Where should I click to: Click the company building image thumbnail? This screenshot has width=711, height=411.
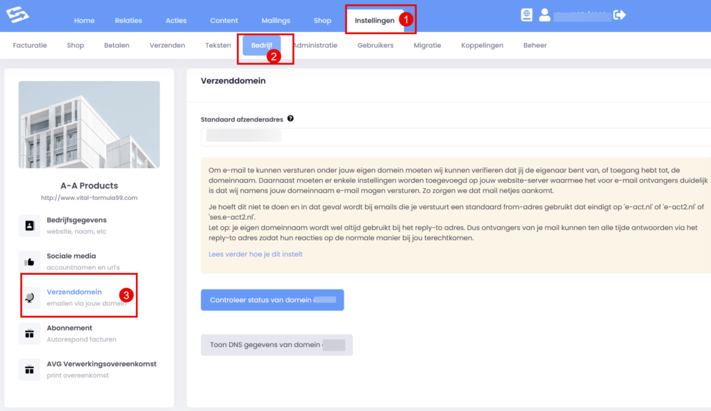coord(89,125)
